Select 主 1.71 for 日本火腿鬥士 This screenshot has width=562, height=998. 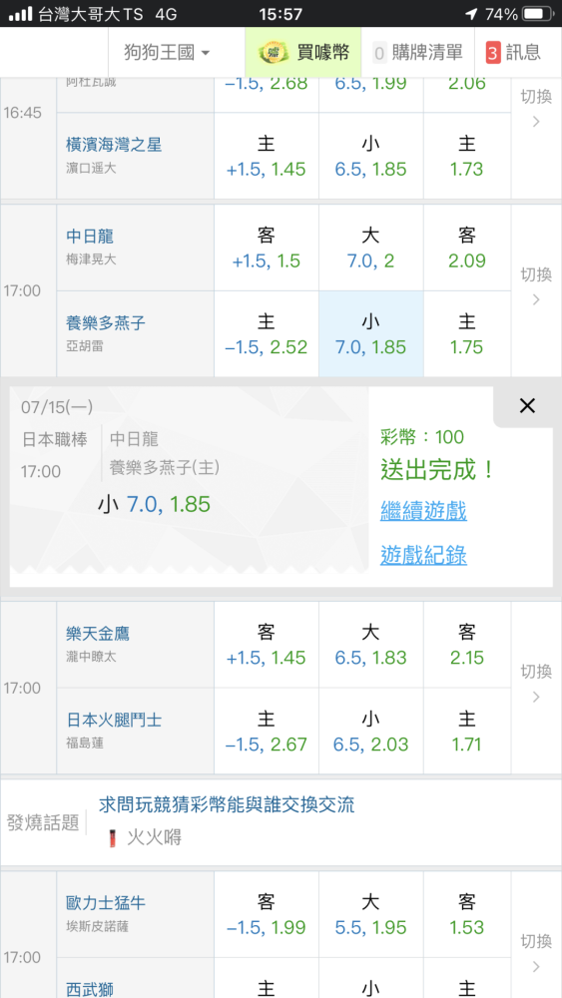[x=467, y=732]
